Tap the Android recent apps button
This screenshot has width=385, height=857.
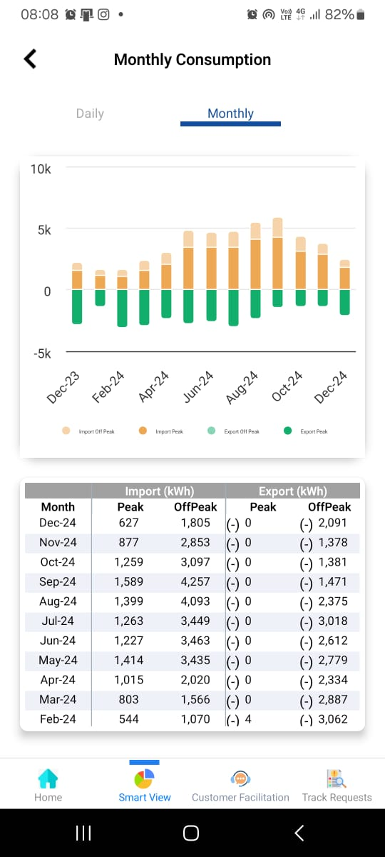click(83, 833)
